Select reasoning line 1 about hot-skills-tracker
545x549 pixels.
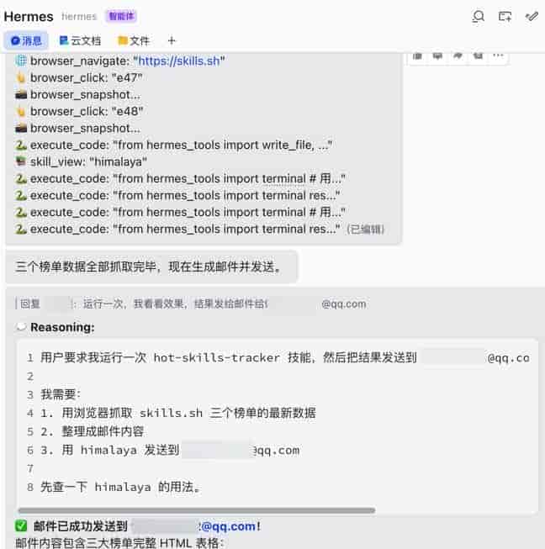pyautogui.click(x=285, y=358)
